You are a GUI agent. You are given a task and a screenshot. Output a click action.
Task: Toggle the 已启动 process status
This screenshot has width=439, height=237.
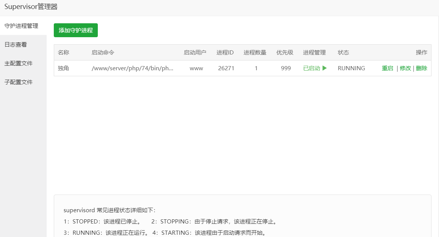click(x=311, y=68)
